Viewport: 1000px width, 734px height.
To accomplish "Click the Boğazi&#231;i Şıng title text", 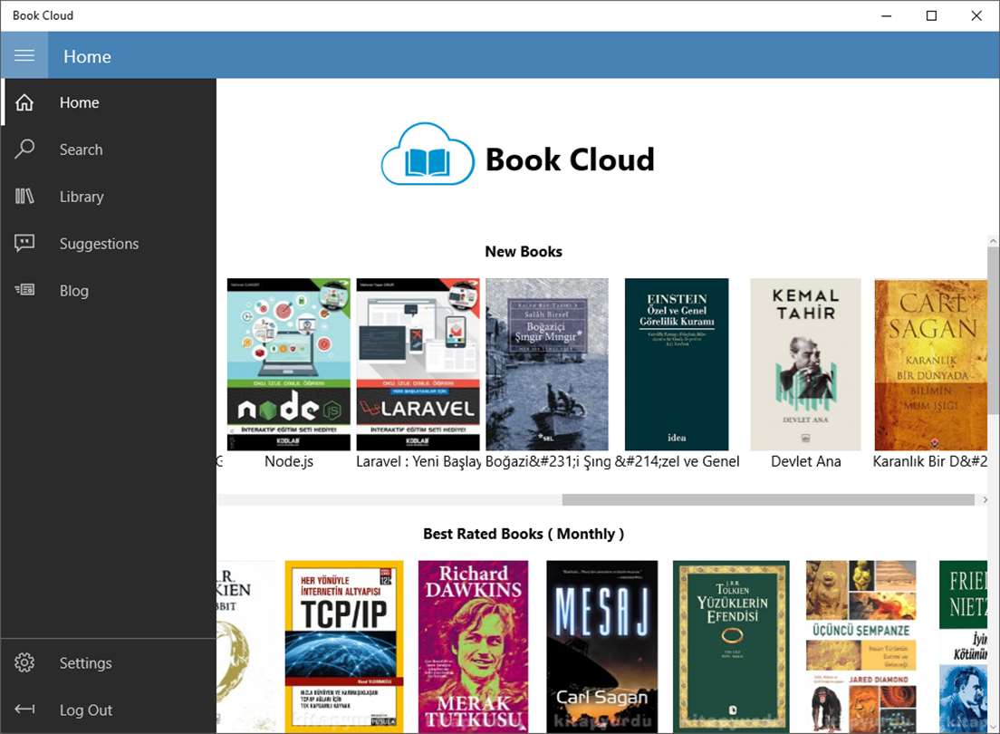I will coord(547,461).
